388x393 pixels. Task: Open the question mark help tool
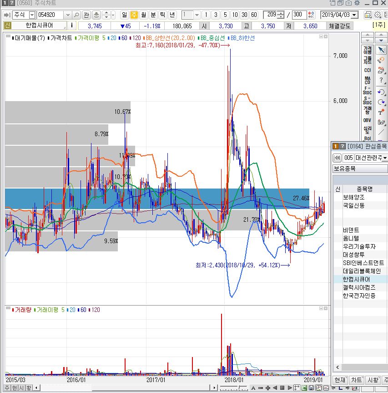pos(381,81)
